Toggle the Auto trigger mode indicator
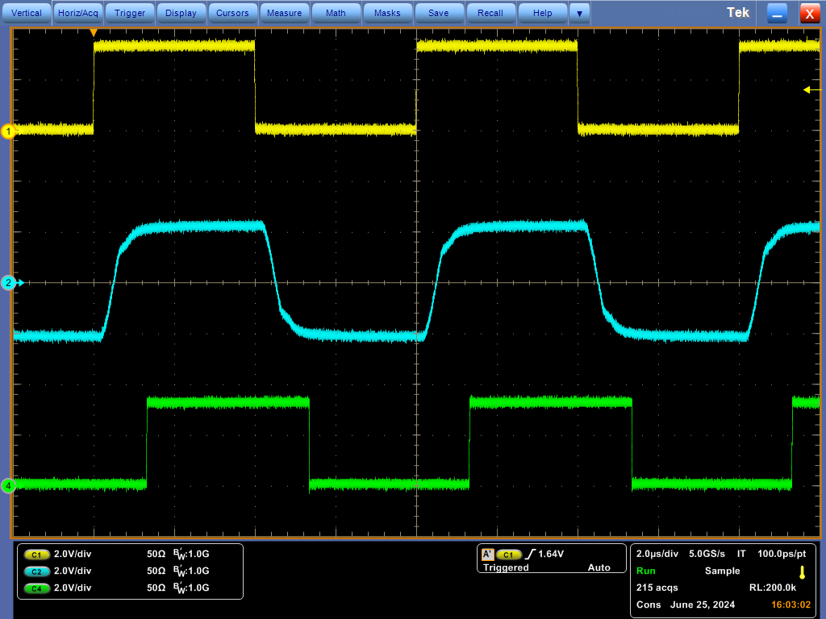Screen dimensions: 826x619 pyautogui.click(x=599, y=567)
